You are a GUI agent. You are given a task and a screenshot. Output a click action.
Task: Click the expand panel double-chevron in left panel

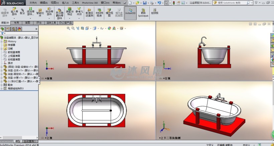click(36, 29)
